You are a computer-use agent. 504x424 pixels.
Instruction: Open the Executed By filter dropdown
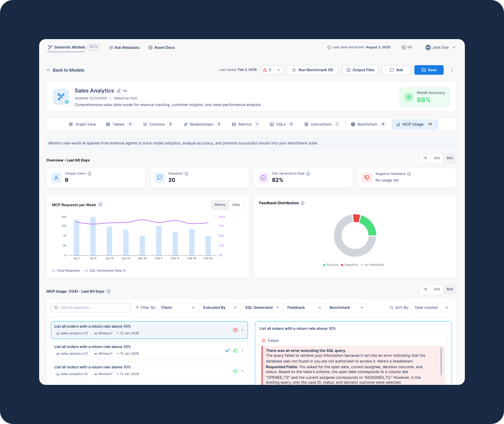(x=221, y=308)
